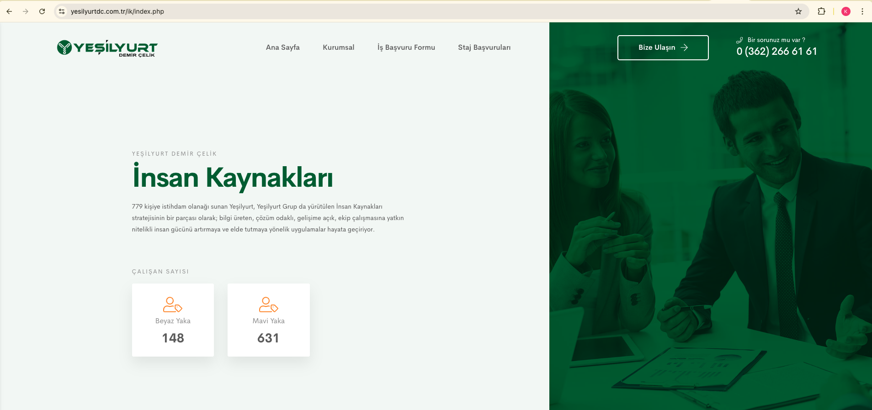
Task: Open the browser extensions puzzle icon
Action: tap(821, 11)
